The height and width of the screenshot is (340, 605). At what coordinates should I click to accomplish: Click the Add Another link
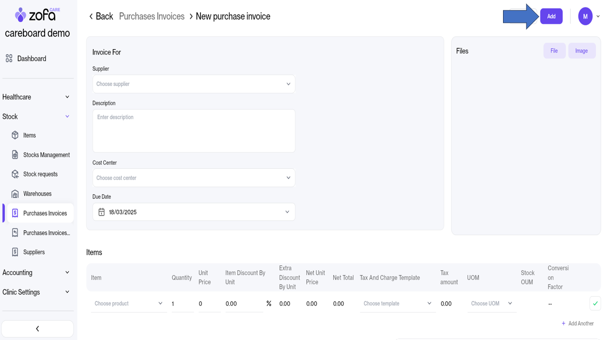578,323
